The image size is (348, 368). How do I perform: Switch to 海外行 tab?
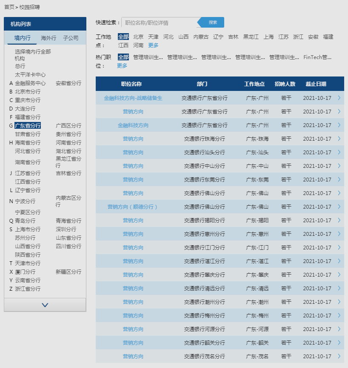click(x=48, y=38)
